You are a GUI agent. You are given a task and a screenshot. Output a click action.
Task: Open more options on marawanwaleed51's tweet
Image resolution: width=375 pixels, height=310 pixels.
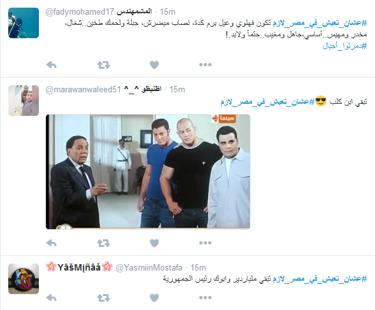coord(205,243)
